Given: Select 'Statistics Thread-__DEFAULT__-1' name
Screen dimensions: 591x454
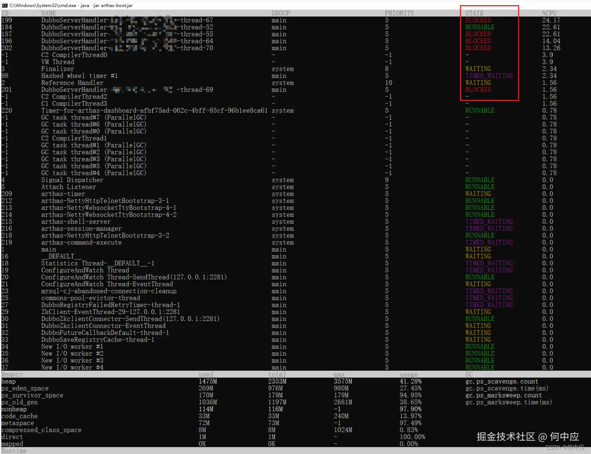Looking at the screenshot, I should click(98, 263).
